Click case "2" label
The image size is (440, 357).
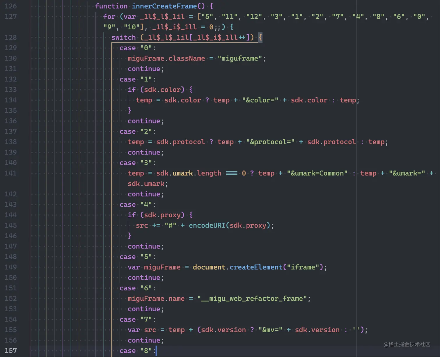[x=137, y=132]
